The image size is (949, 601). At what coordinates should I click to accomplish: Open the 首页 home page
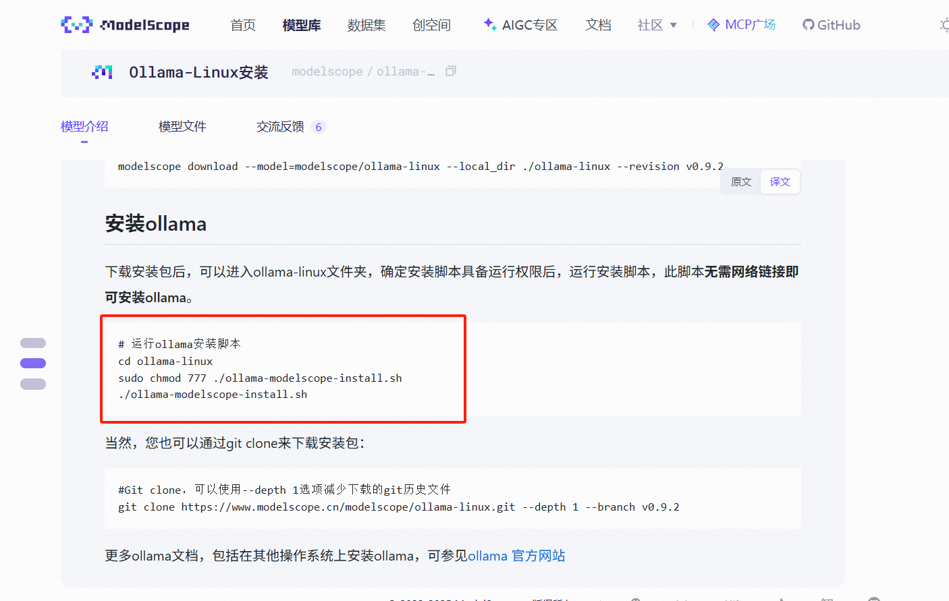pyautogui.click(x=243, y=25)
